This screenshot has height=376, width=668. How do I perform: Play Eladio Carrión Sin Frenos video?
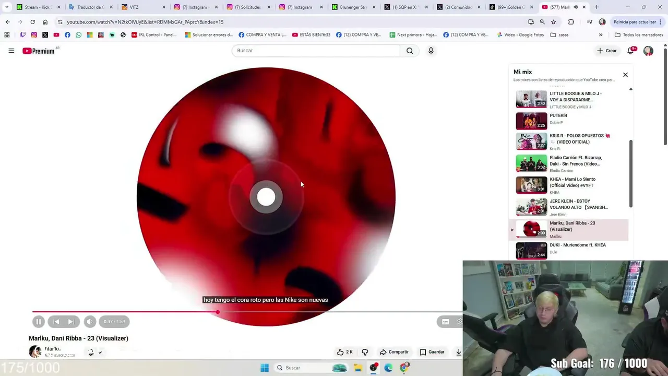pyautogui.click(x=569, y=163)
